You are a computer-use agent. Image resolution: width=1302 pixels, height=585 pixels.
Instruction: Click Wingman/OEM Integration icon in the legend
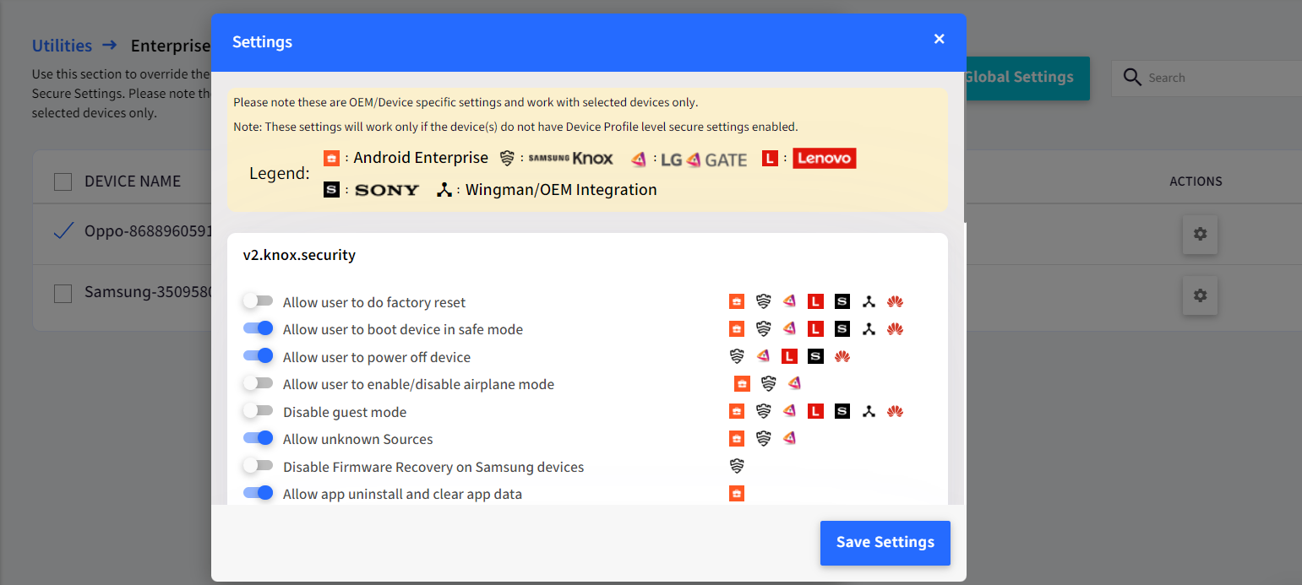[444, 190]
